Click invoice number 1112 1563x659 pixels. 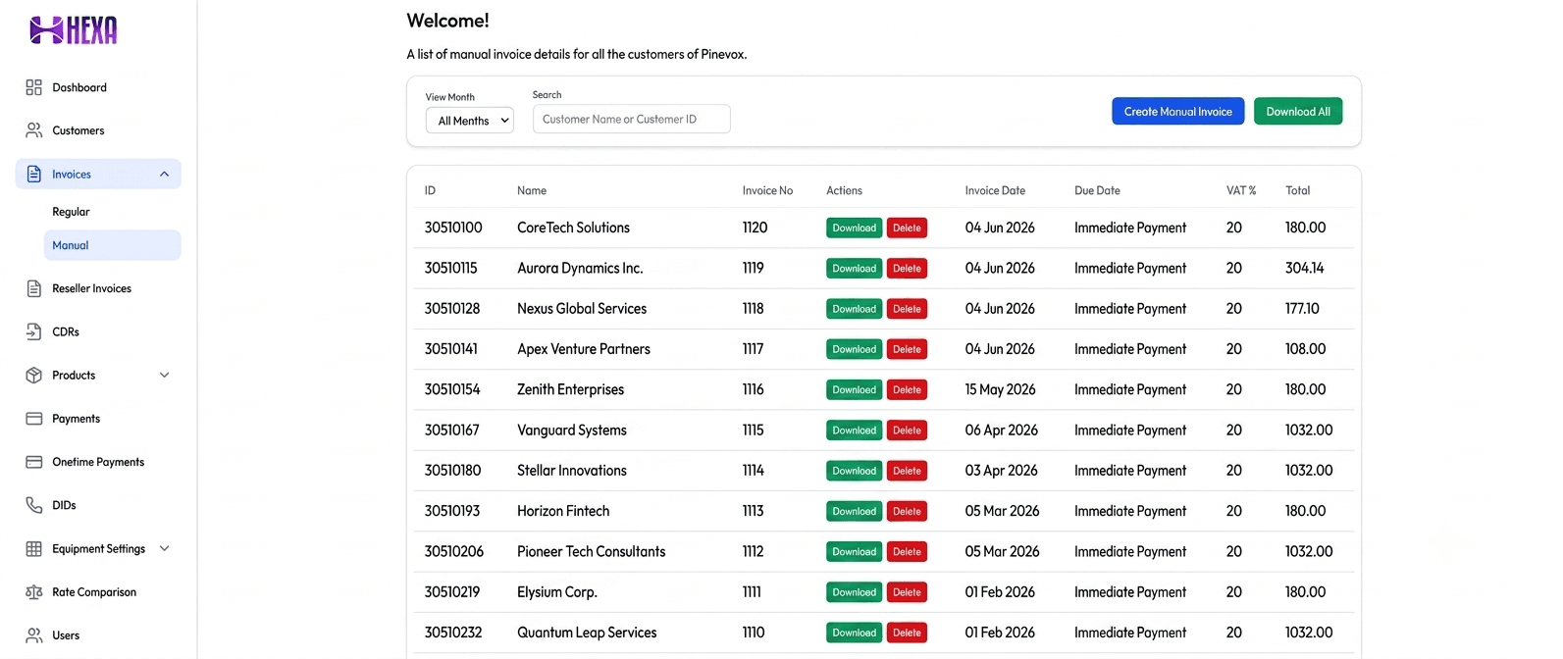753,552
